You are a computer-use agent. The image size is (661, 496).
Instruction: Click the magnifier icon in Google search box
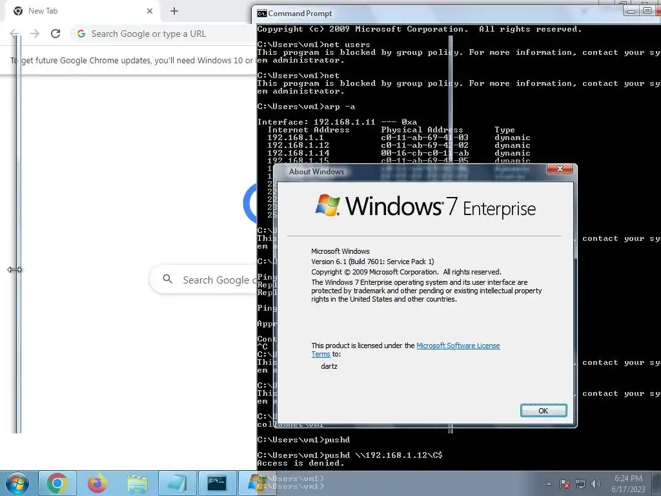(x=167, y=279)
